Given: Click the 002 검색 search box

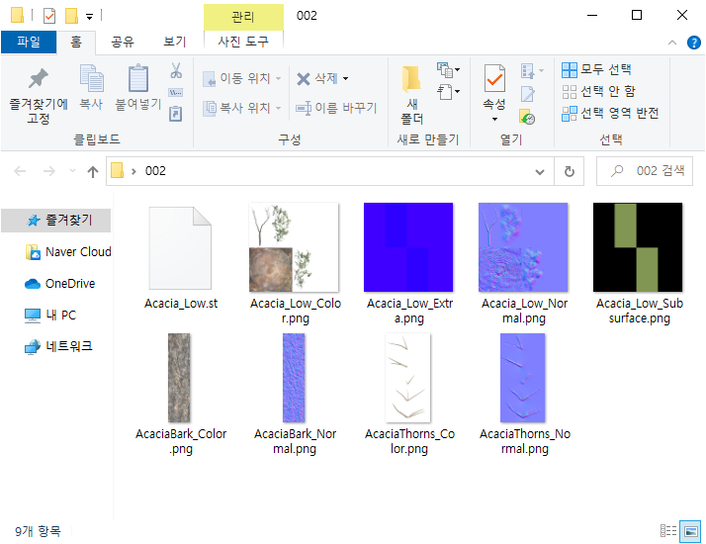Looking at the screenshot, I should 645,171.
